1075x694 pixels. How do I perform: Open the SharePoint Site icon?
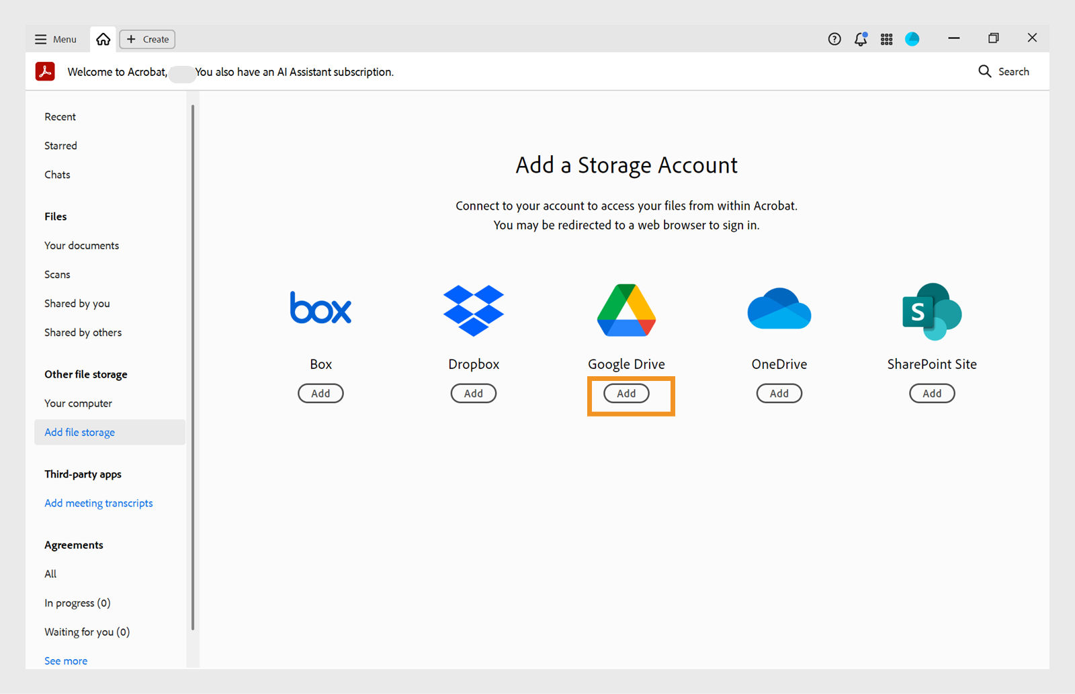[x=931, y=310]
